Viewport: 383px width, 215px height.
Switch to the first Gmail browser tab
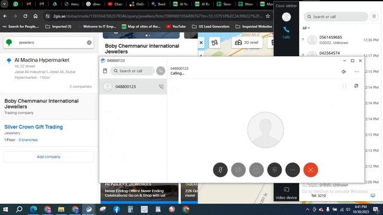pyautogui.click(x=29, y=4)
